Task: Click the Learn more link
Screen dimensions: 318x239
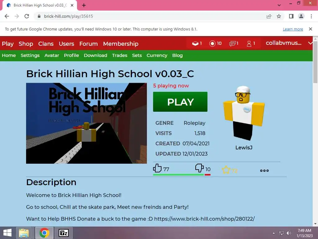Action: pyautogui.click(x=293, y=29)
